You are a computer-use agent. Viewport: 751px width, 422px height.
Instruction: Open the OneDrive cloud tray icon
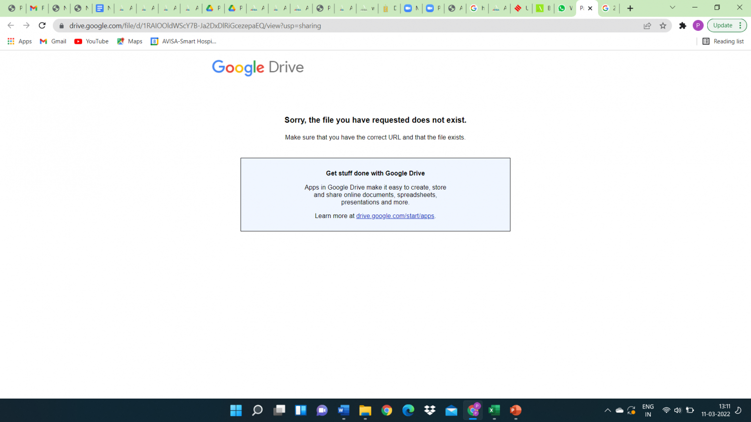pyautogui.click(x=620, y=411)
